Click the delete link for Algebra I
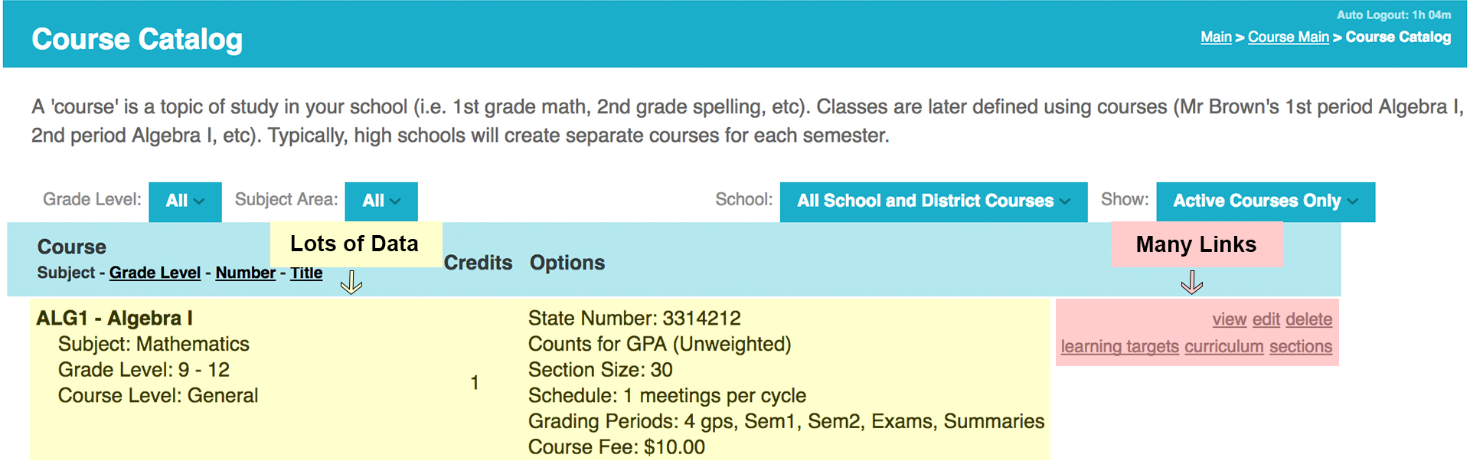Image resolution: width=1470 pixels, height=471 pixels. pos(1309,319)
